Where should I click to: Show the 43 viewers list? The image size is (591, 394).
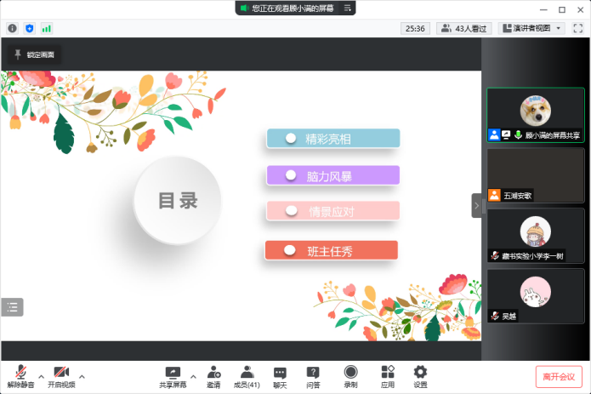[464, 28]
